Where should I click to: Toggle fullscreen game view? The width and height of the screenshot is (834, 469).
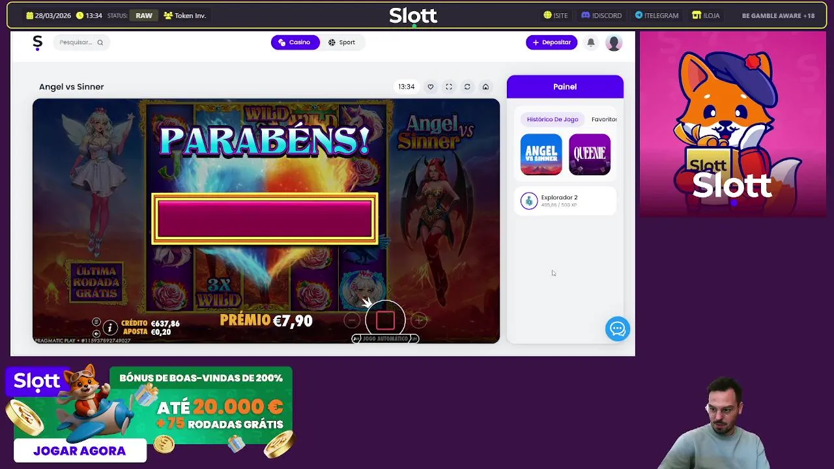click(x=449, y=87)
